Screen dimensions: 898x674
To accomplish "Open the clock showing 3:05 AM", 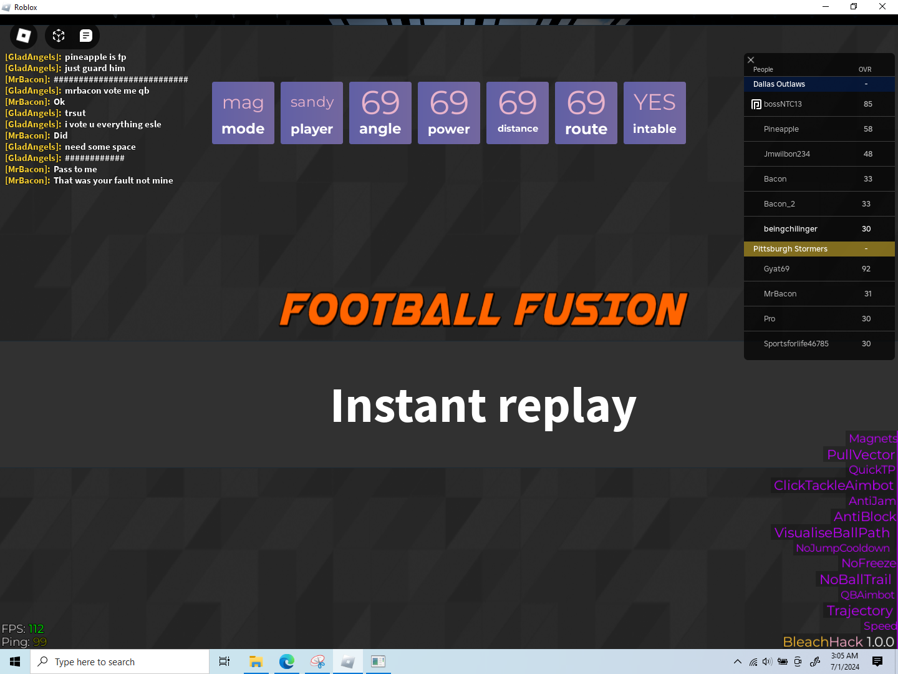I will point(844,662).
